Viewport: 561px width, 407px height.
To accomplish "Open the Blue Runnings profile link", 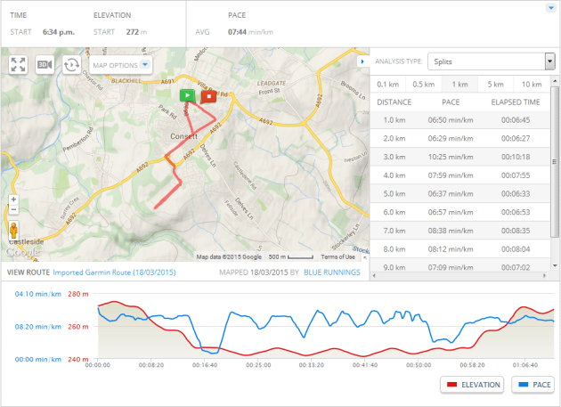I will click(x=332, y=272).
